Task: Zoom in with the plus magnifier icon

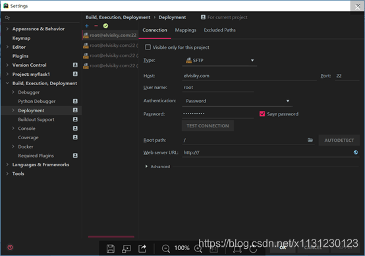Action: (198, 249)
